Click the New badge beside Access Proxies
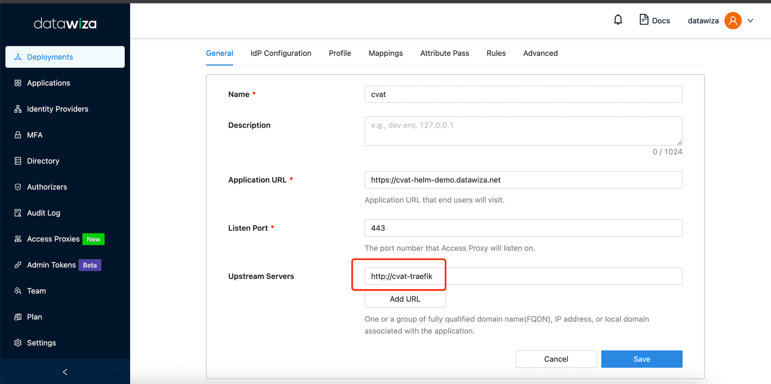The width and height of the screenshot is (771, 384). click(93, 239)
